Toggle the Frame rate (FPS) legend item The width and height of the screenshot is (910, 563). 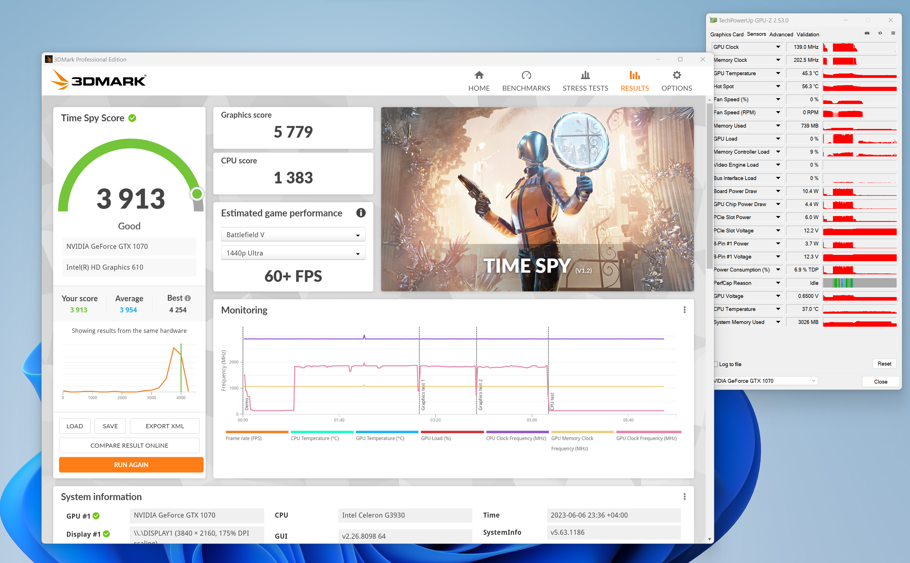click(243, 438)
